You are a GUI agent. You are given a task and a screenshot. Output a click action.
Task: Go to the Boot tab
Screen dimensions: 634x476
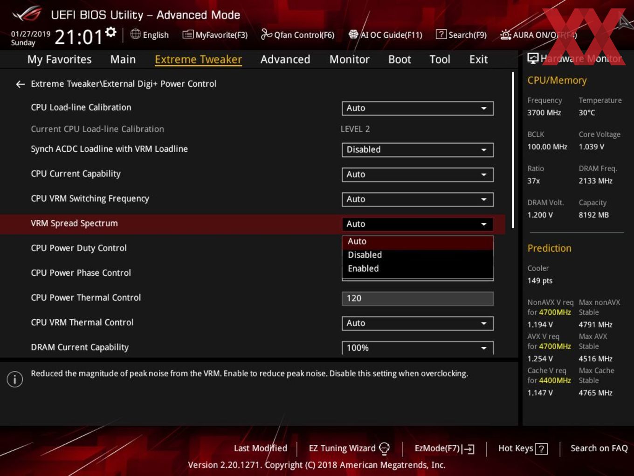[x=400, y=59]
